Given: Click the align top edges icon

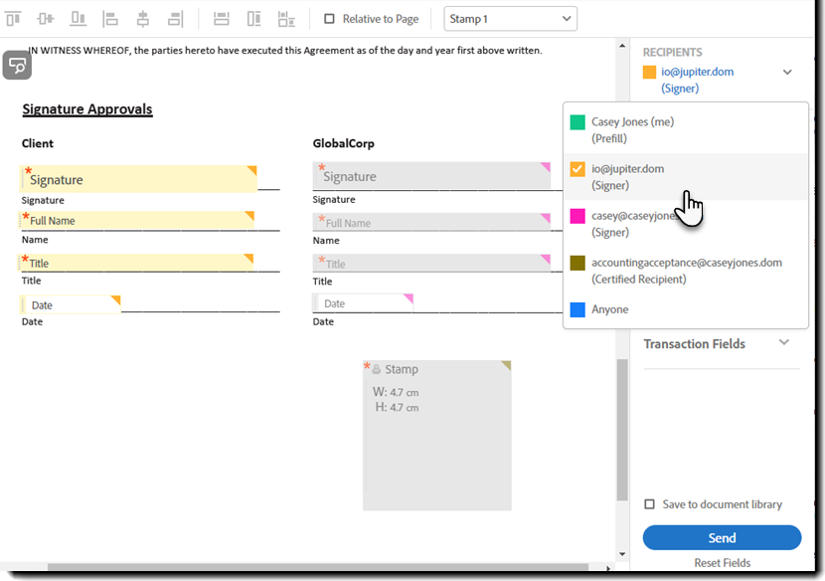Looking at the screenshot, I should [14, 19].
